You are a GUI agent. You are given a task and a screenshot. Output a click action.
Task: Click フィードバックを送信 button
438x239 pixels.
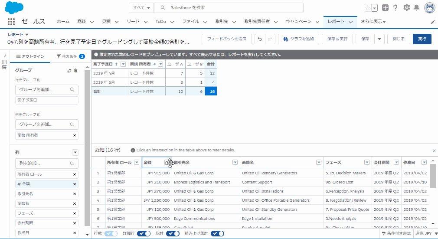(227, 39)
